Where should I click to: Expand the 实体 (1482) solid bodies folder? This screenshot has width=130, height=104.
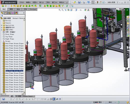[1, 30]
